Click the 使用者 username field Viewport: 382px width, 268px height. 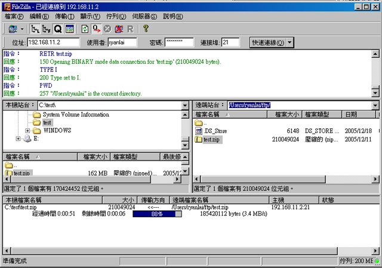pyautogui.click(x=122, y=42)
